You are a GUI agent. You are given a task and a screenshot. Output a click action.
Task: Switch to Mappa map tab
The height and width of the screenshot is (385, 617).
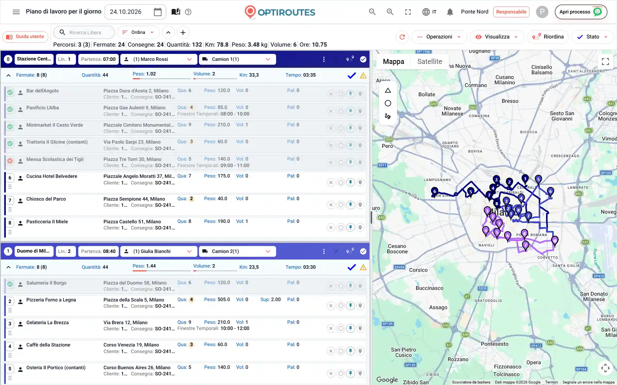[x=393, y=62]
